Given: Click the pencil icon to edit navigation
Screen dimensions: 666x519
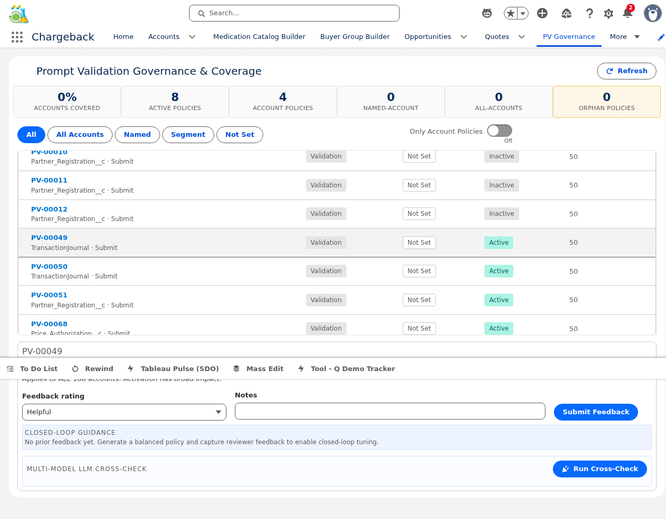Looking at the screenshot, I should (x=661, y=37).
